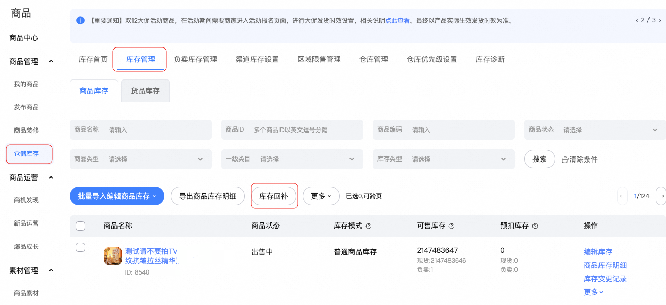666x305 pixels.
Task: Open the 商品类型 dropdown
Action: tap(141, 159)
